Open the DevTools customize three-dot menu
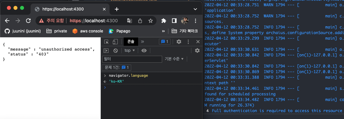The image size is (344, 119). pos(188,42)
